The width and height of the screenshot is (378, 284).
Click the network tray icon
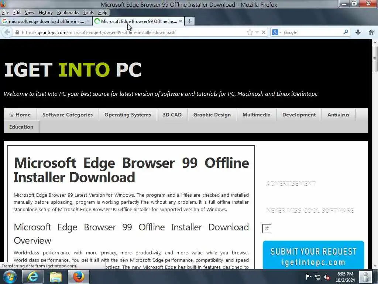(318, 277)
